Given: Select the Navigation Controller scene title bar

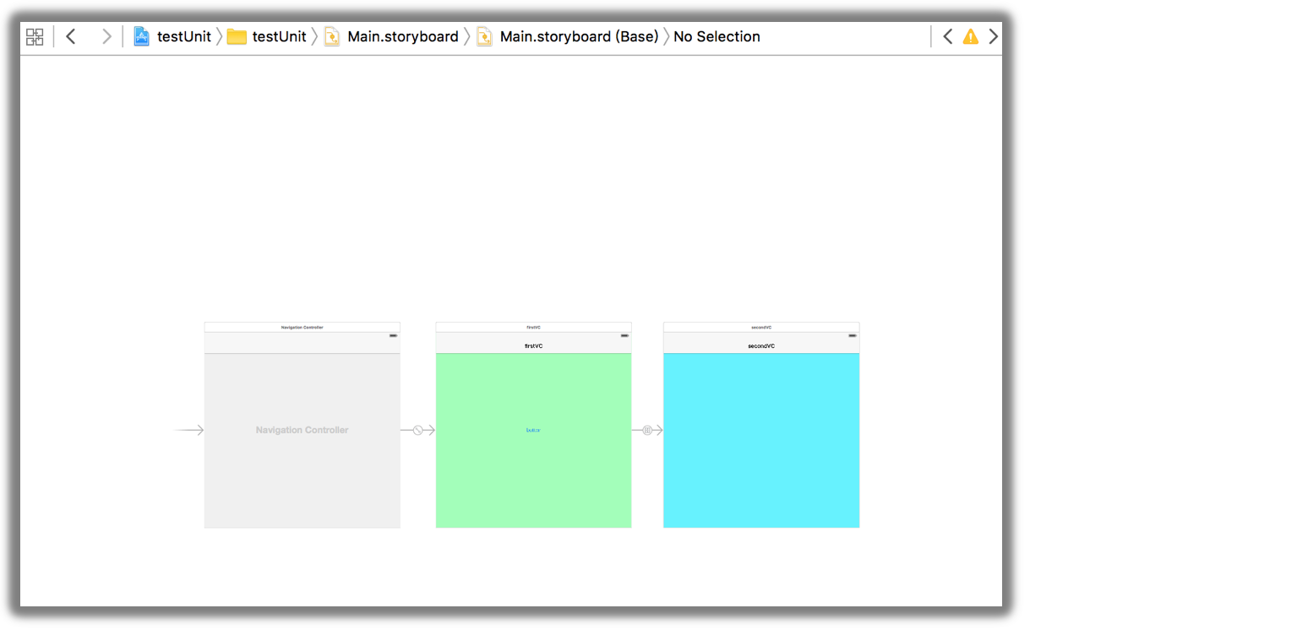Looking at the screenshot, I should tap(302, 327).
